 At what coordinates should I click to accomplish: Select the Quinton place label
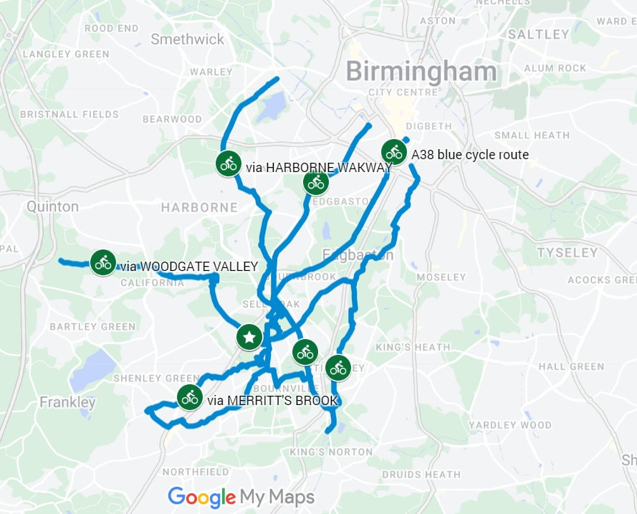pyautogui.click(x=53, y=207)
